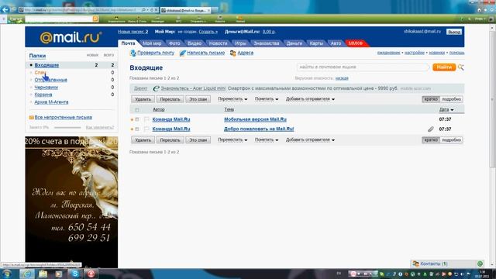This screenshot has height=279, width=496.
Task: Tick the select-all checkbox in message header
Action: (137, 110)
